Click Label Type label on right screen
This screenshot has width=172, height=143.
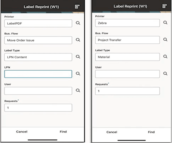(103, 50)
